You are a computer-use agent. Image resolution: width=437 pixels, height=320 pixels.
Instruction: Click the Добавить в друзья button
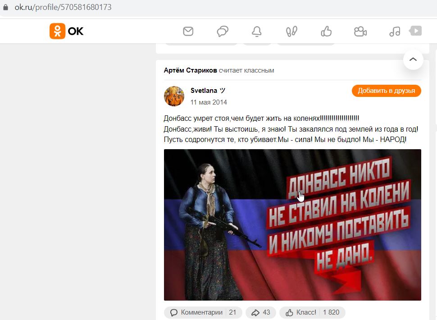(386, 91)
